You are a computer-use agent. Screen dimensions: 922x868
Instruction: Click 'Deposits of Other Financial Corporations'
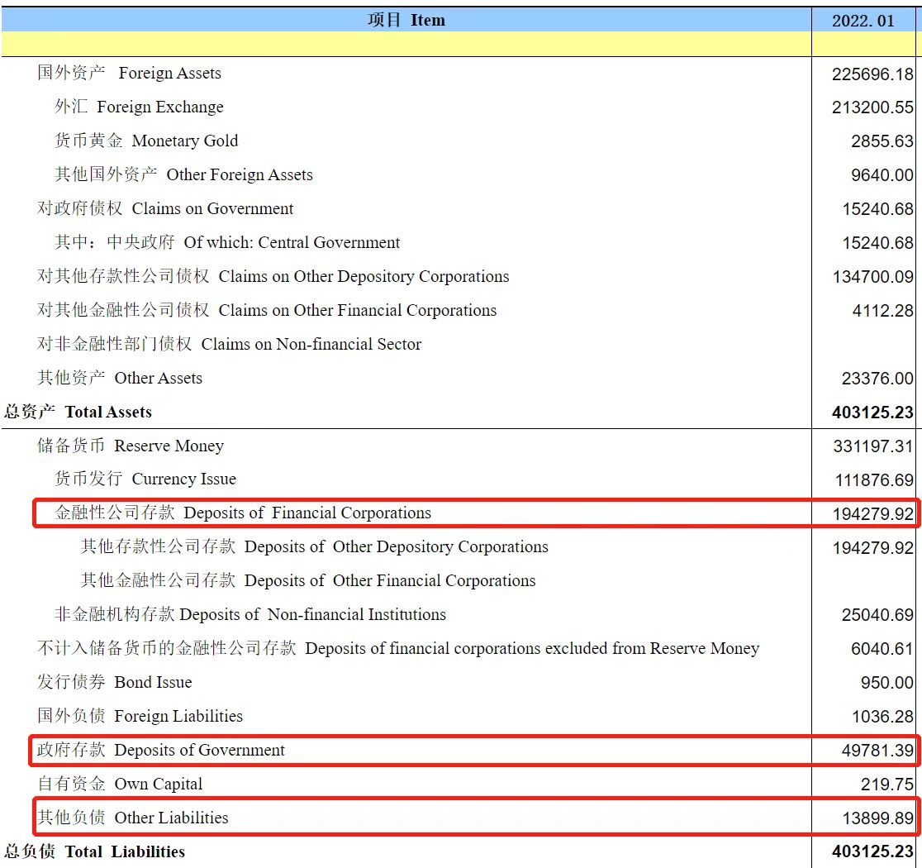pos(307,581)
